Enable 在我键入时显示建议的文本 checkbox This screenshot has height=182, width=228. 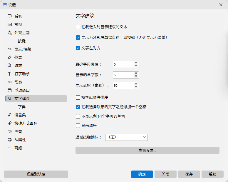click(x=78, y=27)
